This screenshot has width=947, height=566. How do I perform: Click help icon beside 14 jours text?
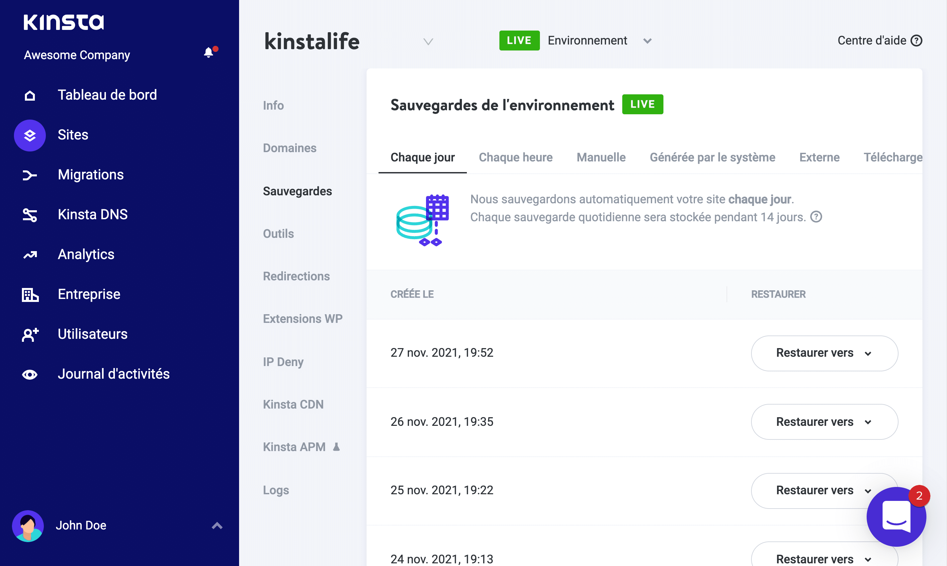point(816,217)
